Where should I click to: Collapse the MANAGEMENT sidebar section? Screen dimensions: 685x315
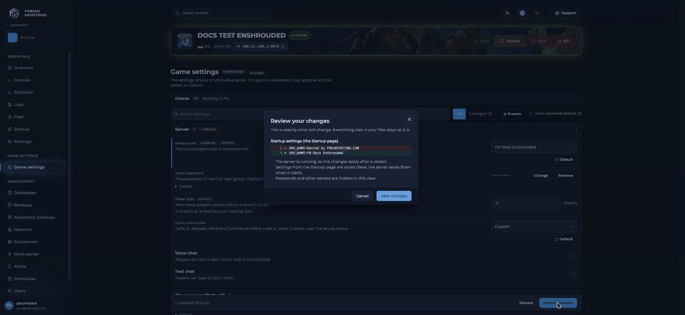59,181
